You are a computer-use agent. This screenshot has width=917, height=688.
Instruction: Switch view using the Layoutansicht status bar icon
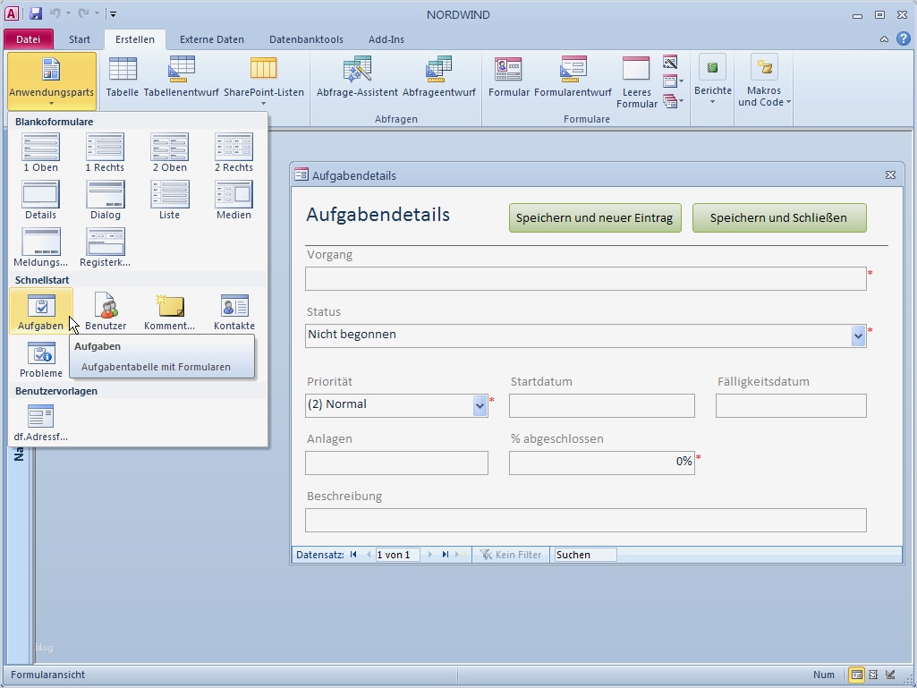point(872,675)
